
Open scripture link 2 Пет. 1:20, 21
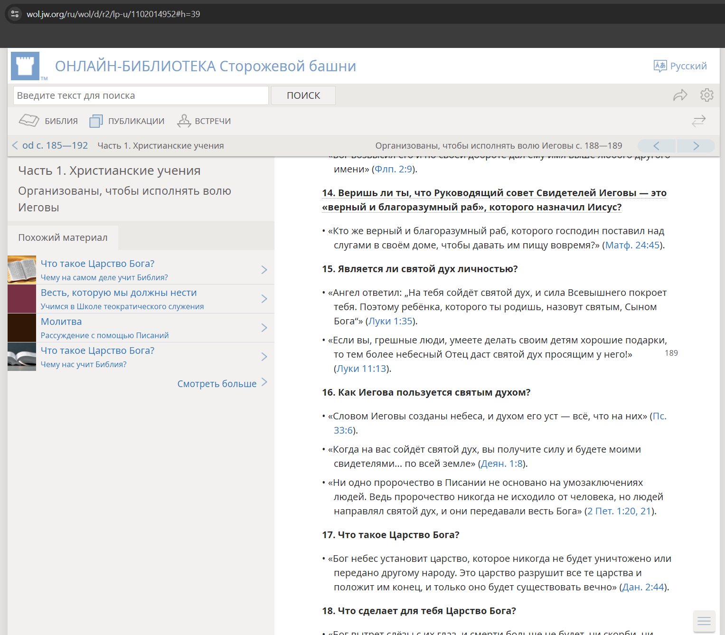pyautogui.click(x=619, y=511)
